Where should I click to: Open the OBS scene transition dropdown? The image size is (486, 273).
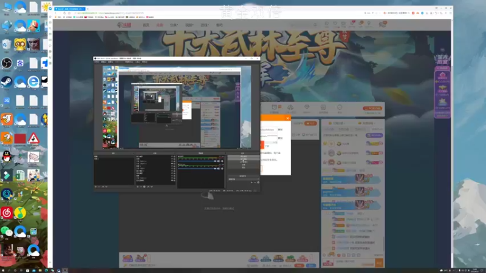click(x=244, y=179)
